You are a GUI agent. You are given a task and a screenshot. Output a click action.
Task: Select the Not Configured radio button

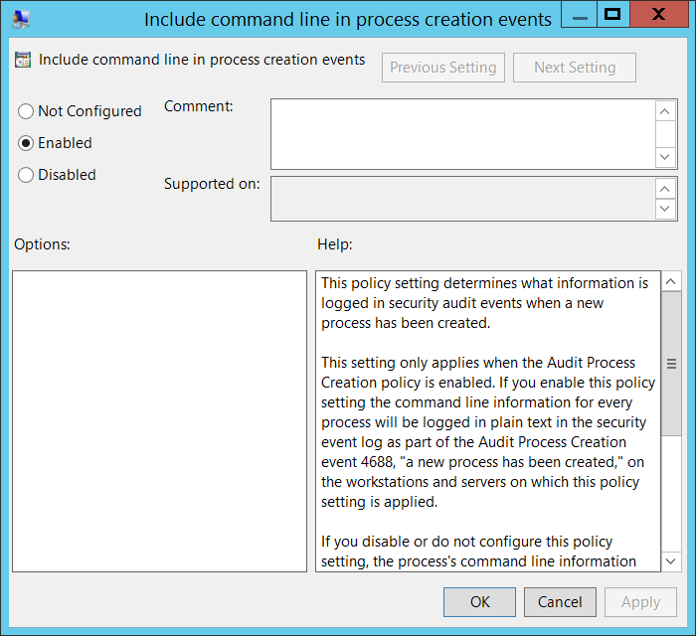[26, 111]
